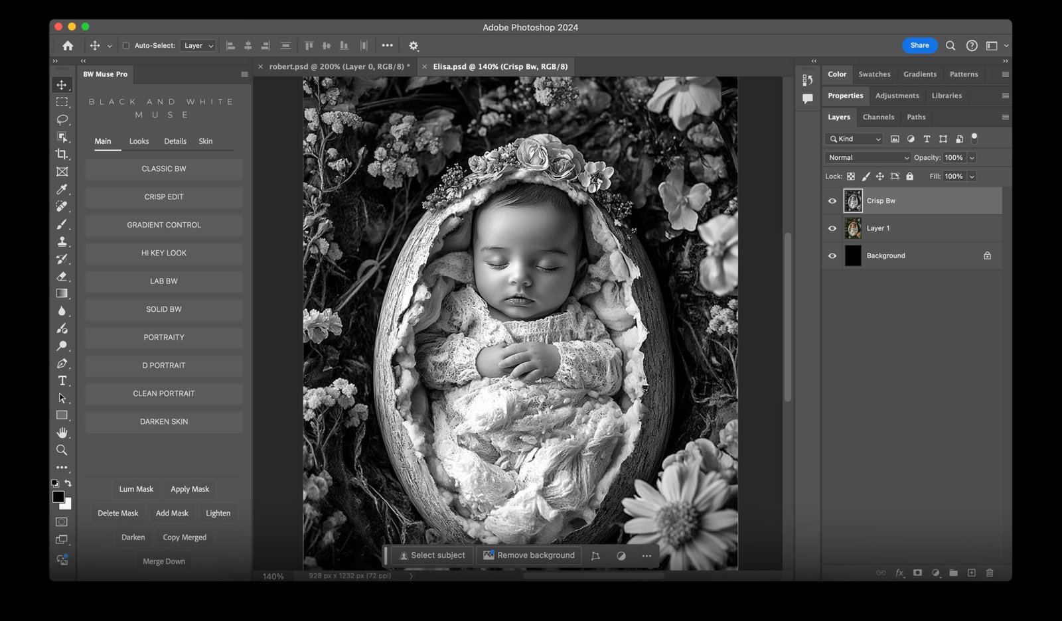Hide the Crisp Bw layer
1062x621 pixels.
(832, 201)
